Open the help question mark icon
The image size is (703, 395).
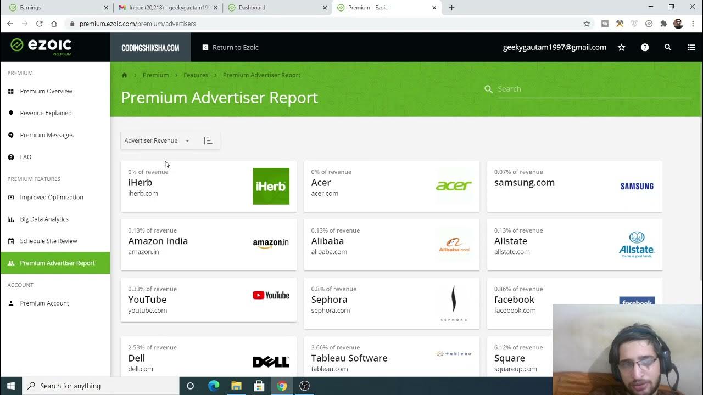[x=645, y=48]
